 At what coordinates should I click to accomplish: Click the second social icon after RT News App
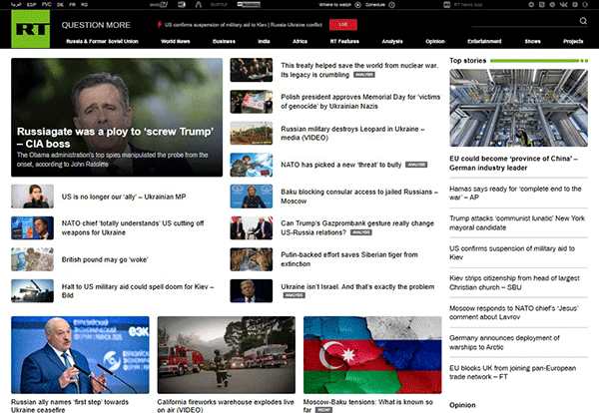tap(542, 5)
